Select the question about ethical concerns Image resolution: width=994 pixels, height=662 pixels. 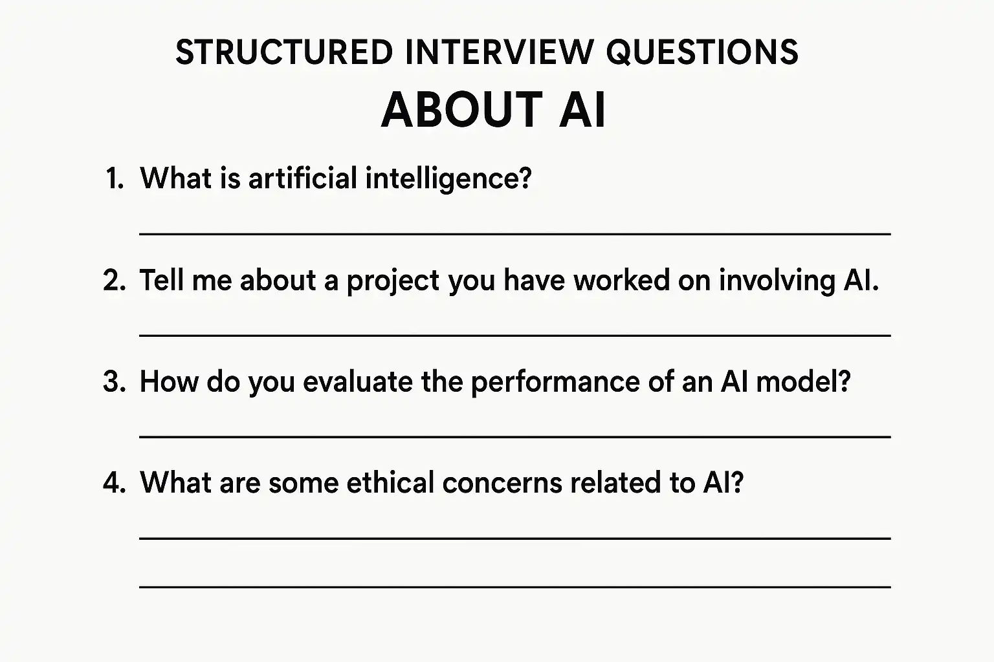coord(441,482)
